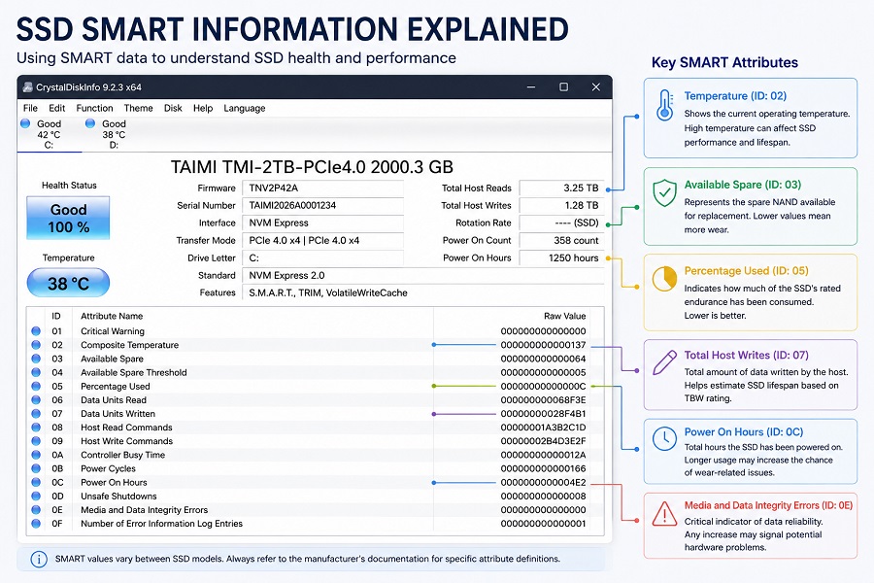Select the Unsafe Shutdowns attribute name
The height and width of the screenshot is (583, 874).
point(118,496)
